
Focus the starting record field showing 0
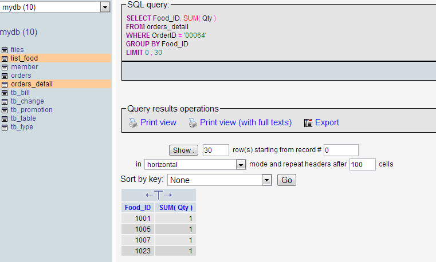[341, 150]
